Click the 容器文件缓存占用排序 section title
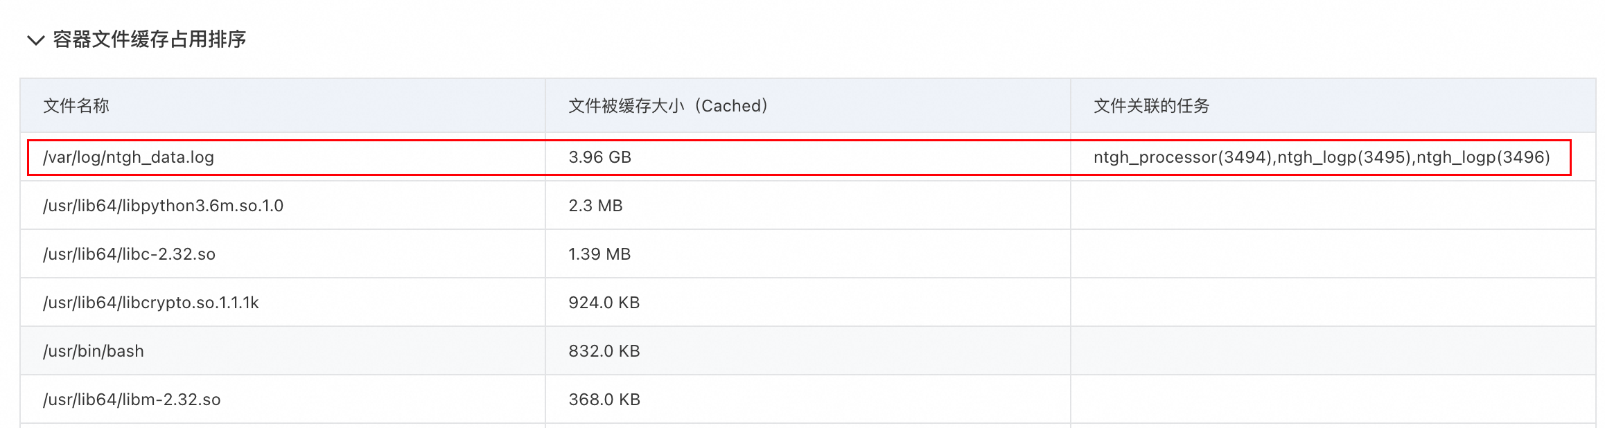 (x=149, y=39)
